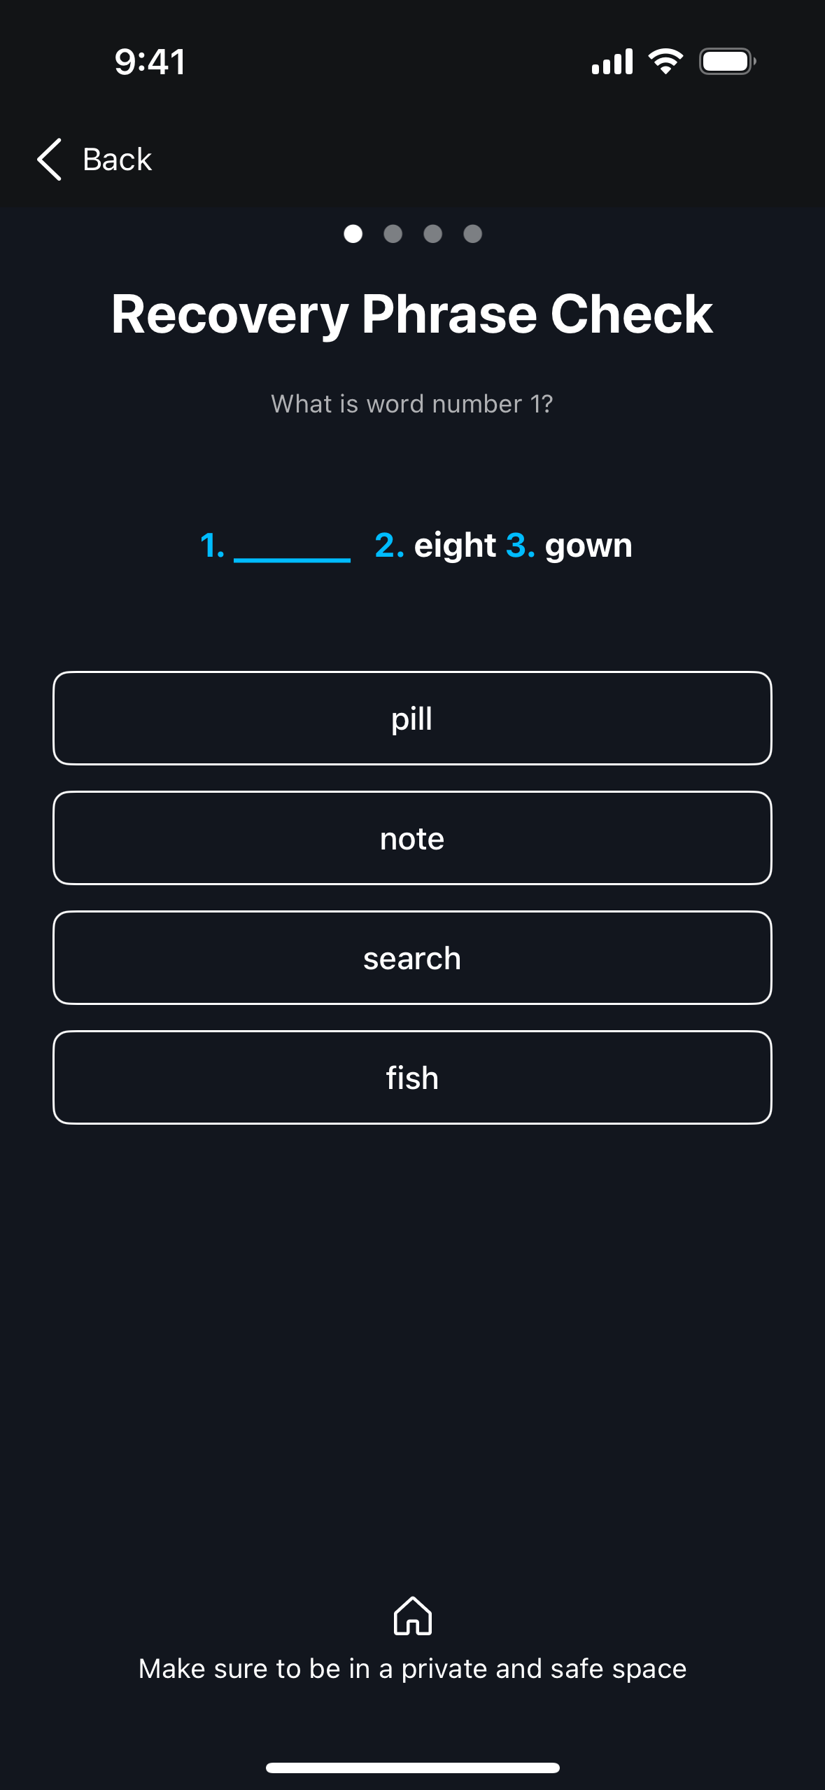This screenshot has width=825, height=1790.
Task: Tap the word "gown" in phrase
Action: click(x=588, y=546)
